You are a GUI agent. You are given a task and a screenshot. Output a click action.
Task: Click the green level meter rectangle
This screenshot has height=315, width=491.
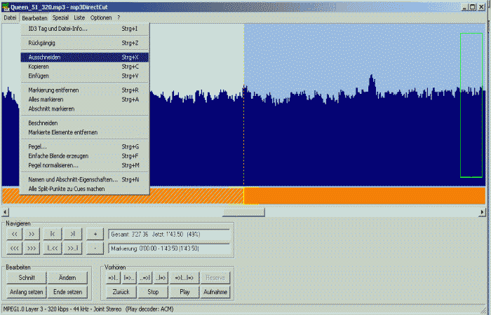coord(471,105)
